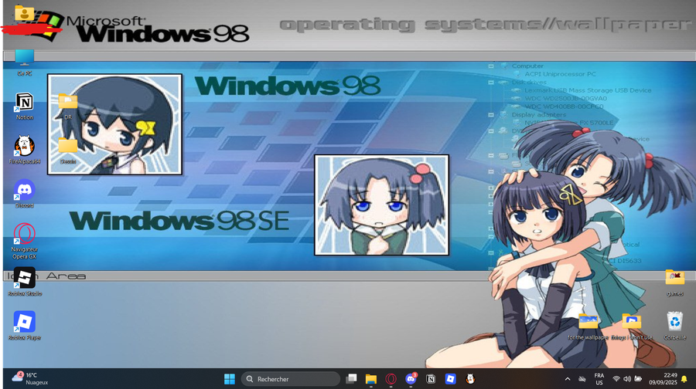Screen dimensions: 696x389
Task: Switch to Opera GX in the taskbar
Action: (x=391, y=379)
